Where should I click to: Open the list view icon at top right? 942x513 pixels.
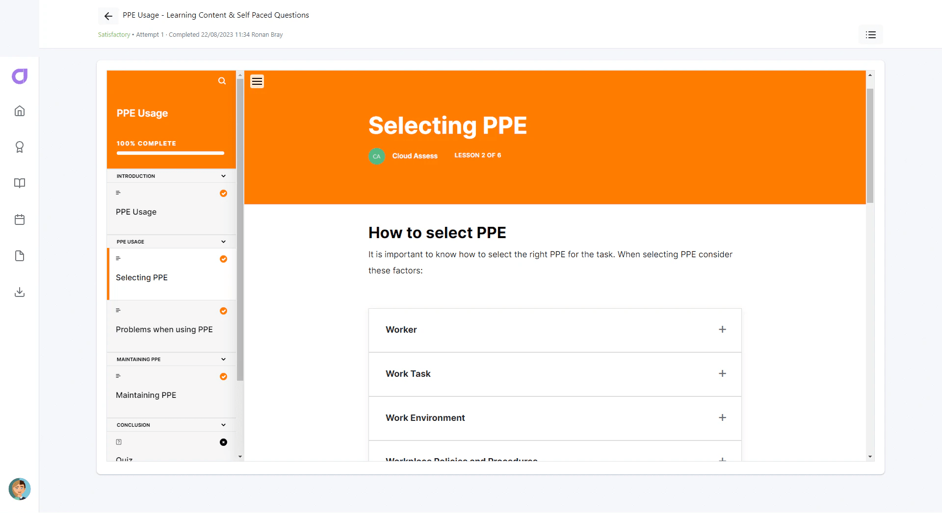click(x=870, y=34)
